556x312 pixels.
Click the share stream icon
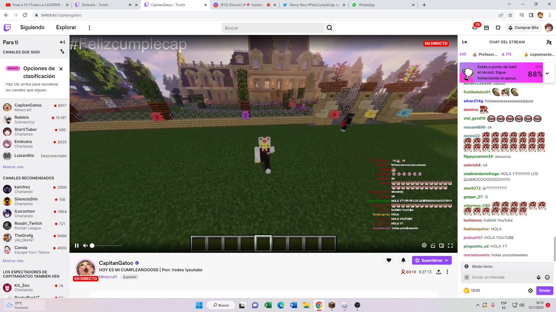click(438, 272)
